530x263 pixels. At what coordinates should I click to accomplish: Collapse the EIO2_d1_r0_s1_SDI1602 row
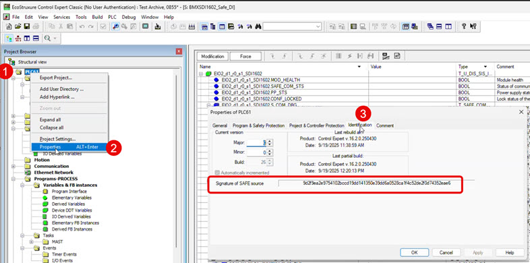tap(202, 74)
